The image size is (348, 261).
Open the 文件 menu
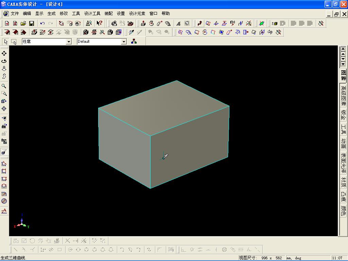click(15, 14)
